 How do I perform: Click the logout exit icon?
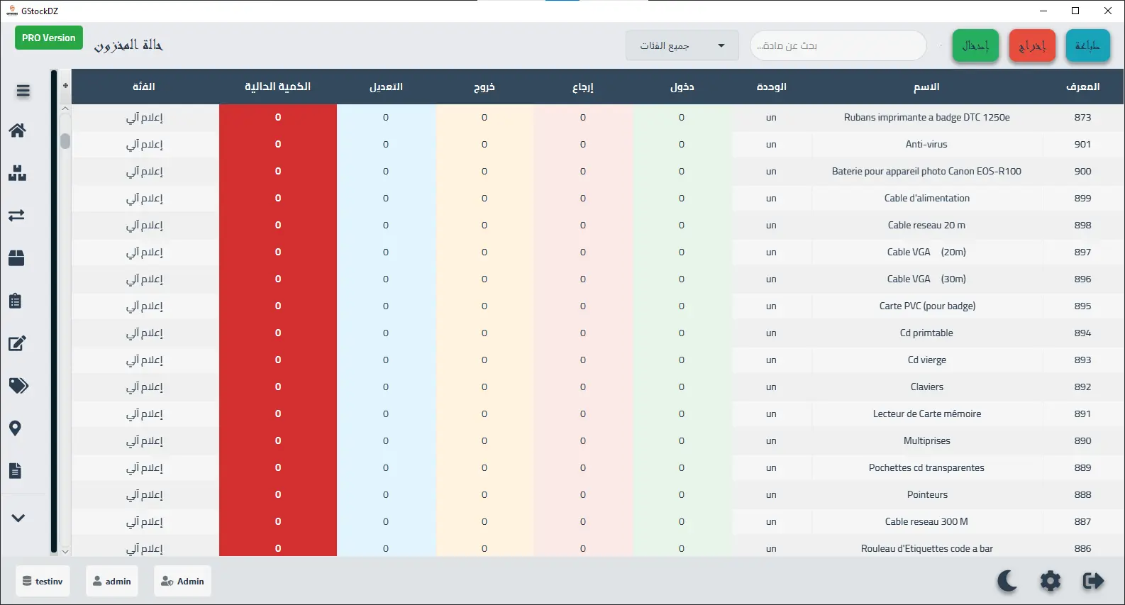point(1093,581)
